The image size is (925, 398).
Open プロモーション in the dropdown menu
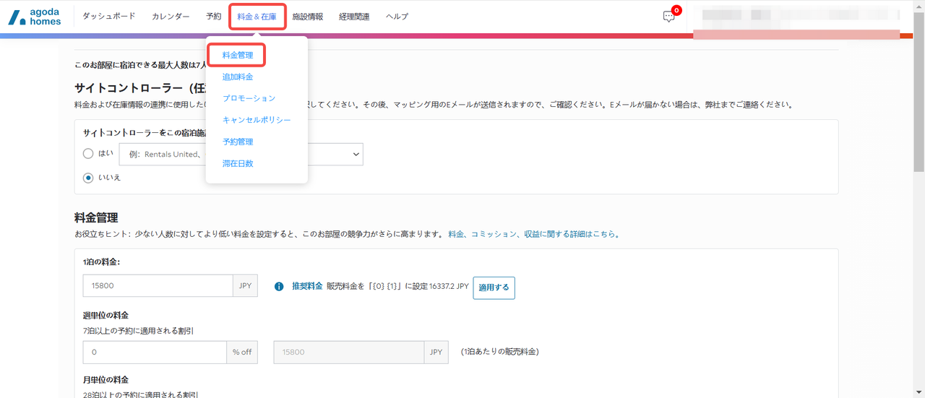(249, 98)
